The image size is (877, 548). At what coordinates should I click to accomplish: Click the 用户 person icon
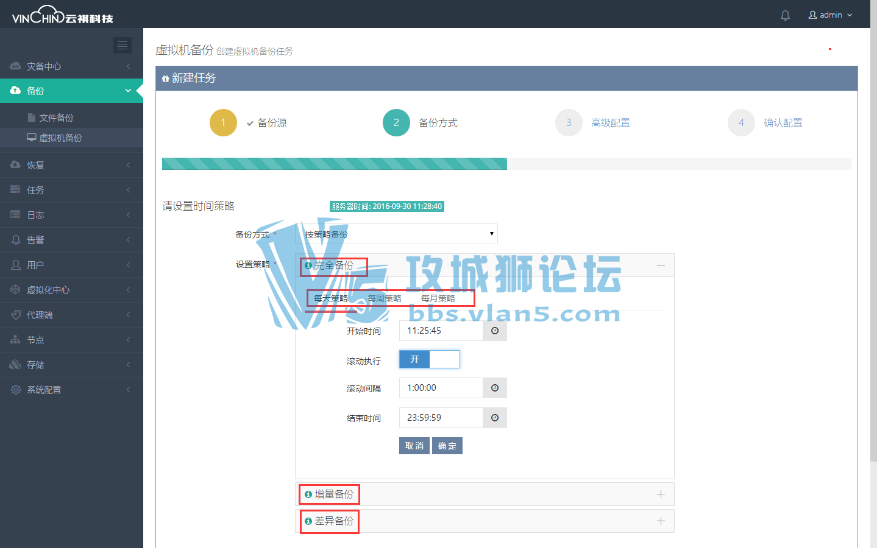tap(15, 264)
